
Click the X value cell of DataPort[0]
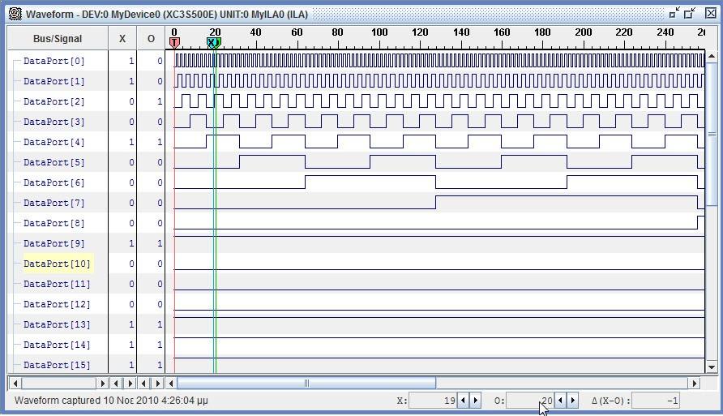(122, 61)
